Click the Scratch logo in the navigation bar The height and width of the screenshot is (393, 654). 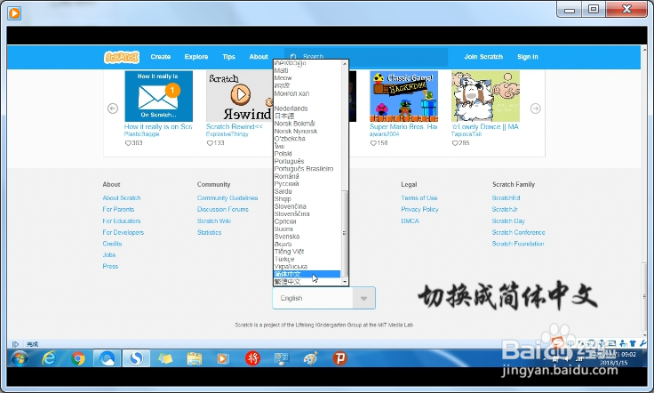[122, 57]
